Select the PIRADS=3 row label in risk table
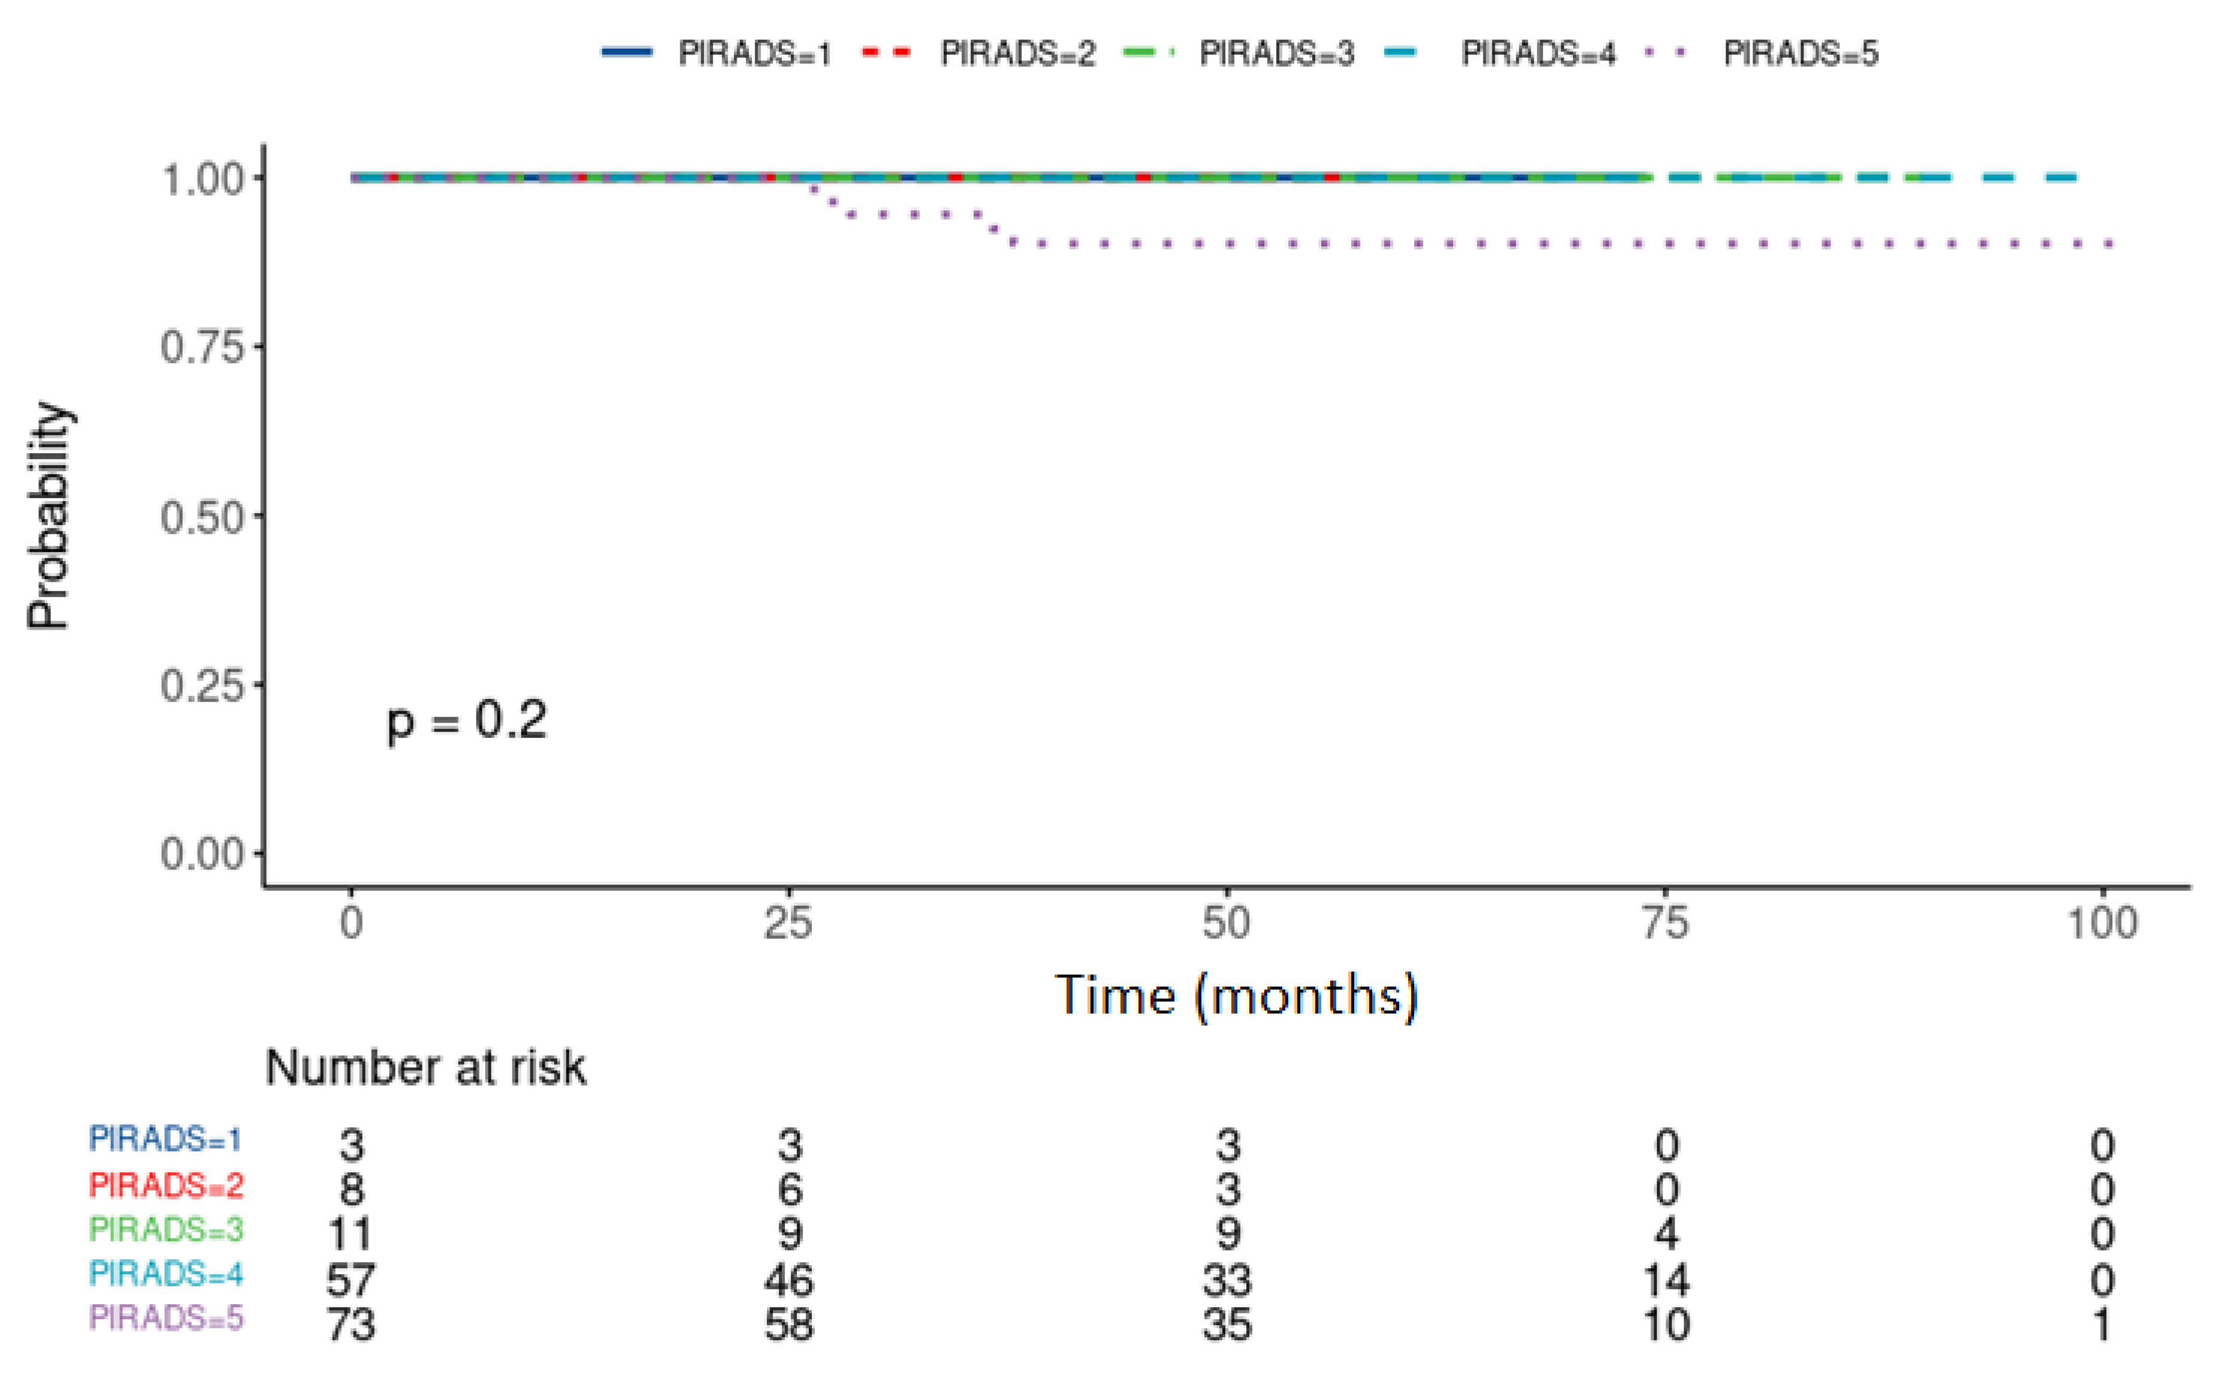The width and height of the screenshot is (2223, 1373). (166, 1230)
